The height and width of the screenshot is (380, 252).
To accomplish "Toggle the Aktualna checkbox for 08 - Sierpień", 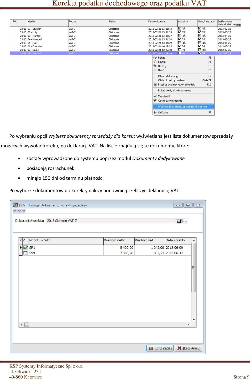I will click(180, 53).
